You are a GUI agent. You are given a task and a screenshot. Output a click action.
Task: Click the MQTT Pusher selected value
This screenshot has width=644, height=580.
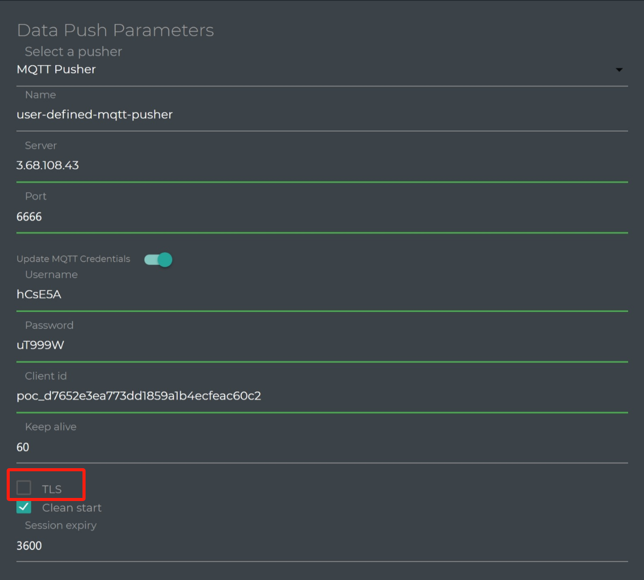56,70
